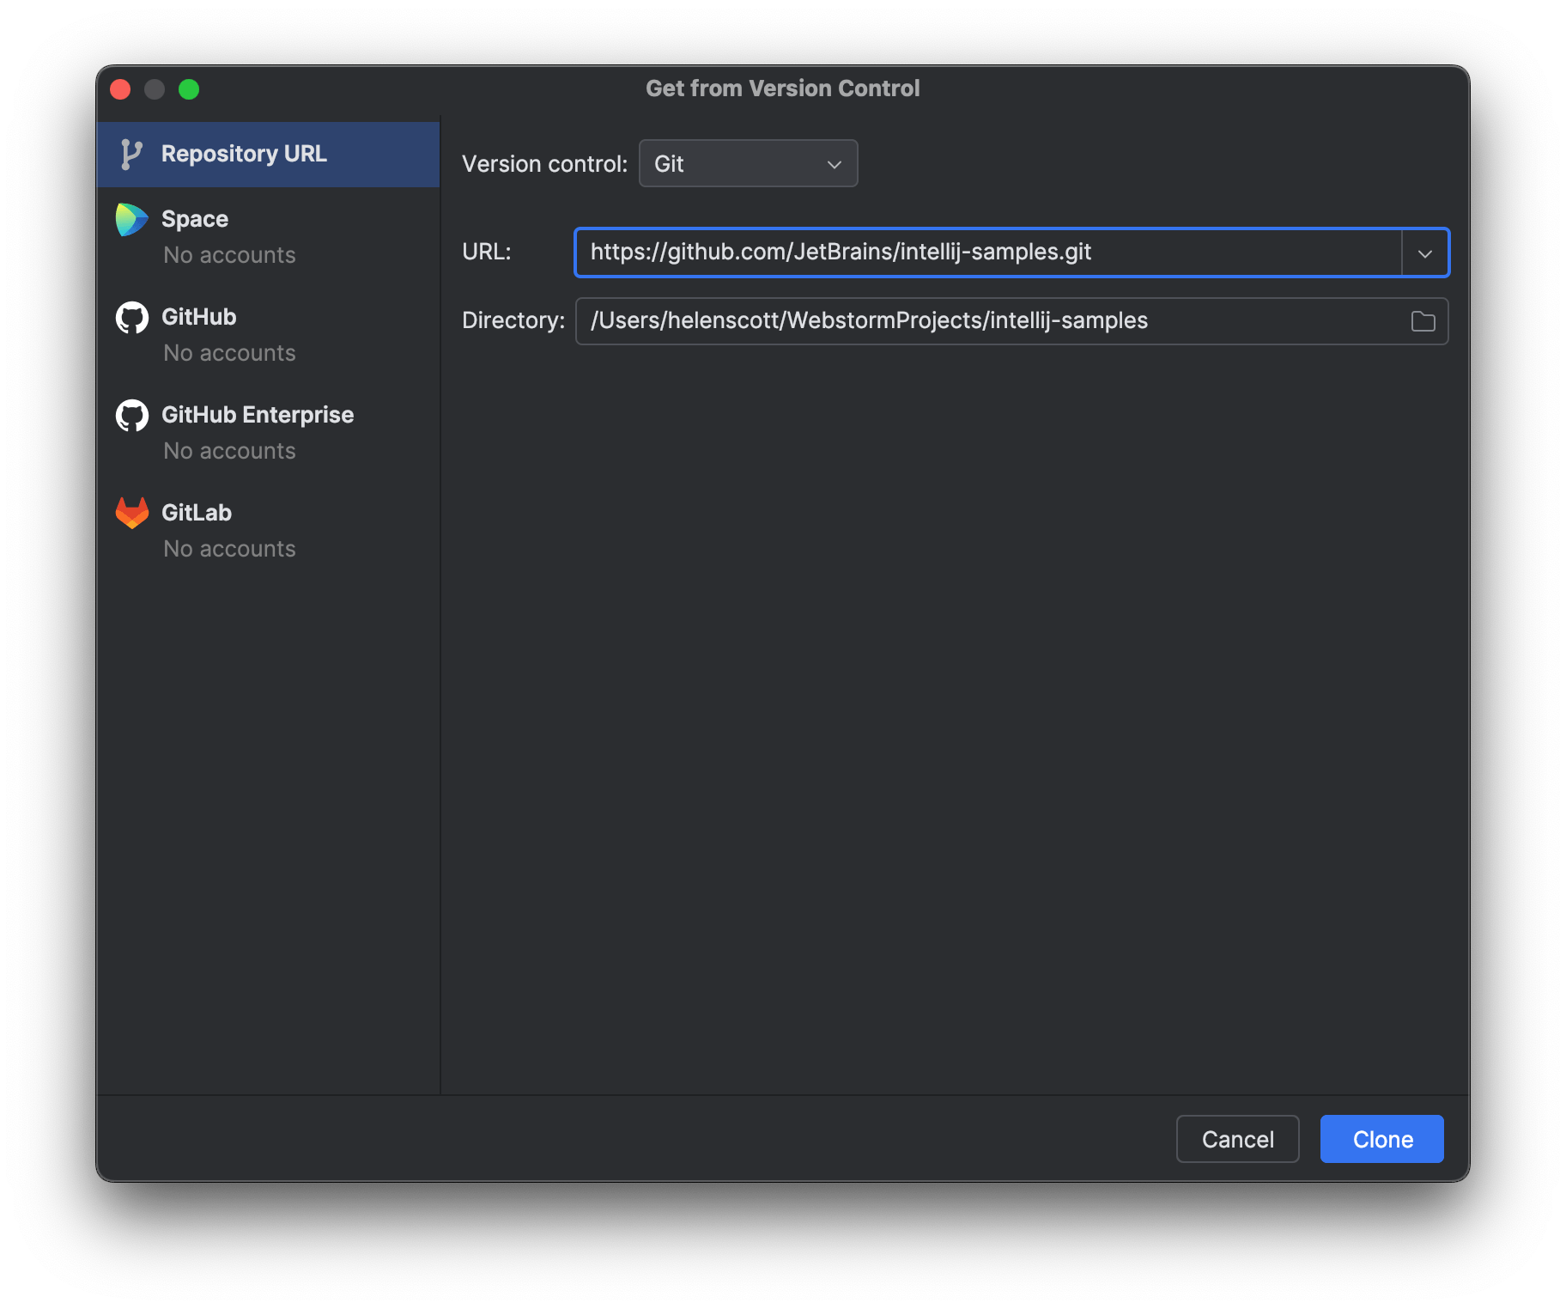
Task: Expand the URL history dropdown
Action: tap(1425, 253)
